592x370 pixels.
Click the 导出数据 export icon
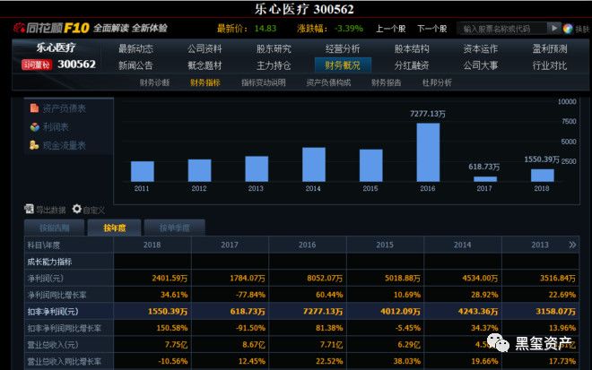tap(29, 209)
